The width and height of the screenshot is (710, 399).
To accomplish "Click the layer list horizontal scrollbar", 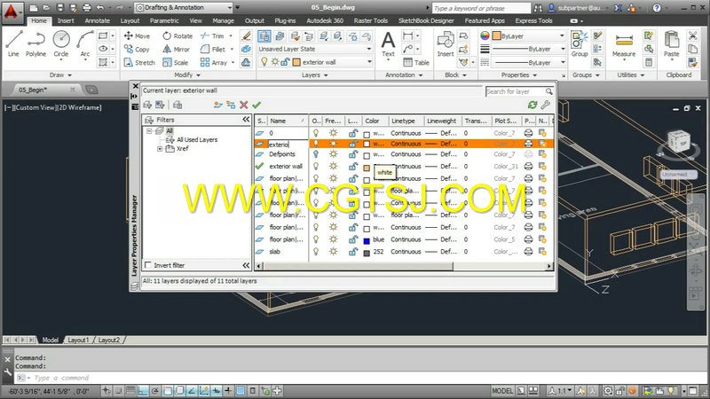I will coord(359,267).
